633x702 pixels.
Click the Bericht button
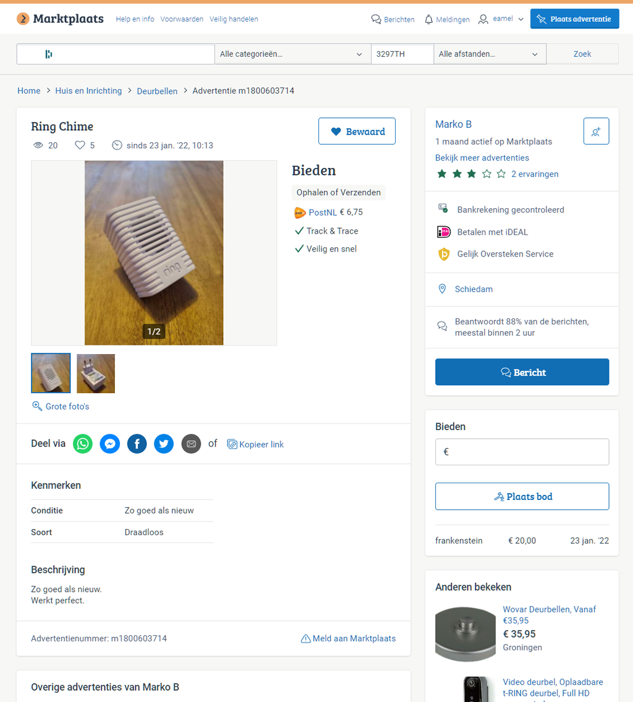[522, 372]
